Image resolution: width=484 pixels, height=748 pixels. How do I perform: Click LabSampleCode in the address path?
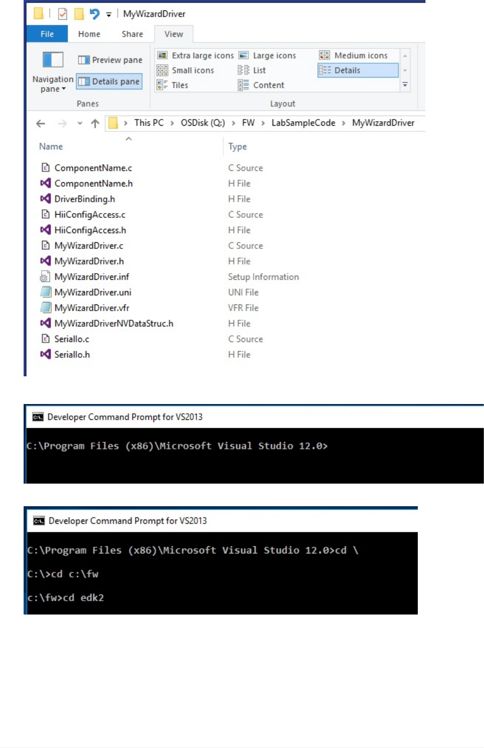(x=303, y=123)
